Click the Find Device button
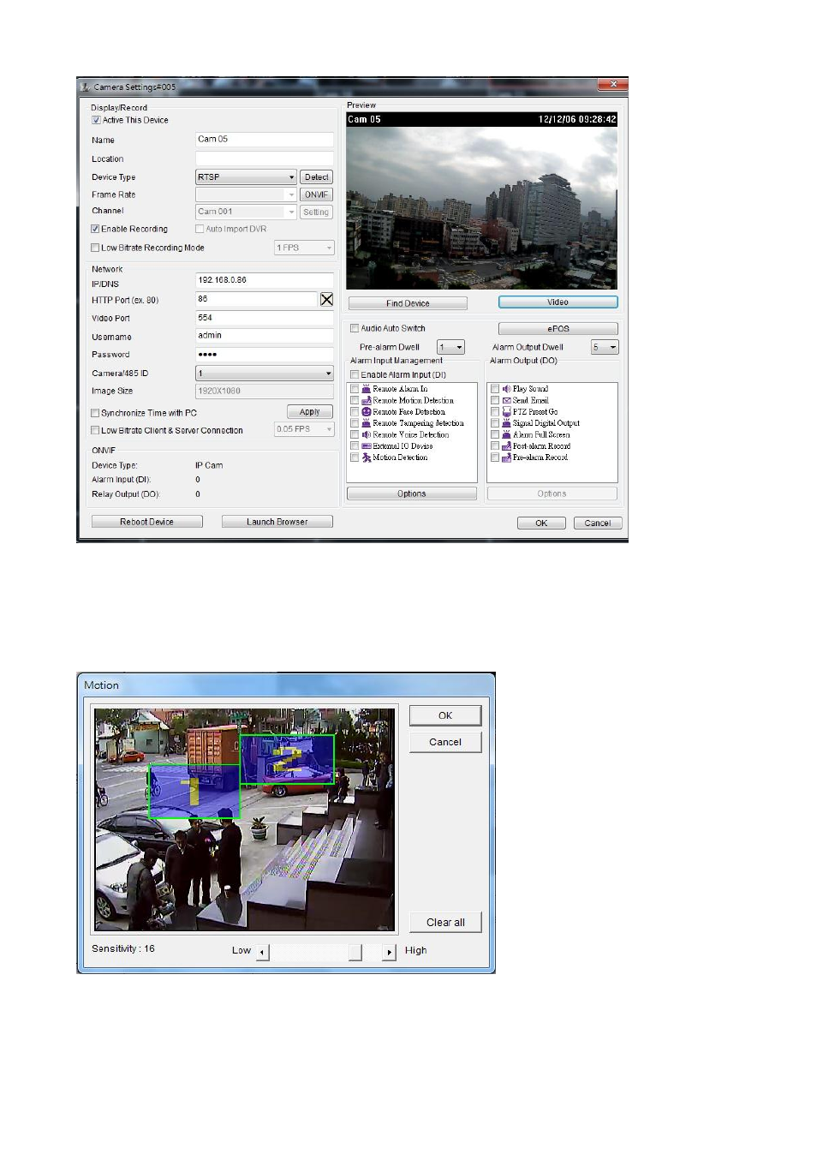Image resolution: width=817 pixels, height=1154 pixels. 408,303
